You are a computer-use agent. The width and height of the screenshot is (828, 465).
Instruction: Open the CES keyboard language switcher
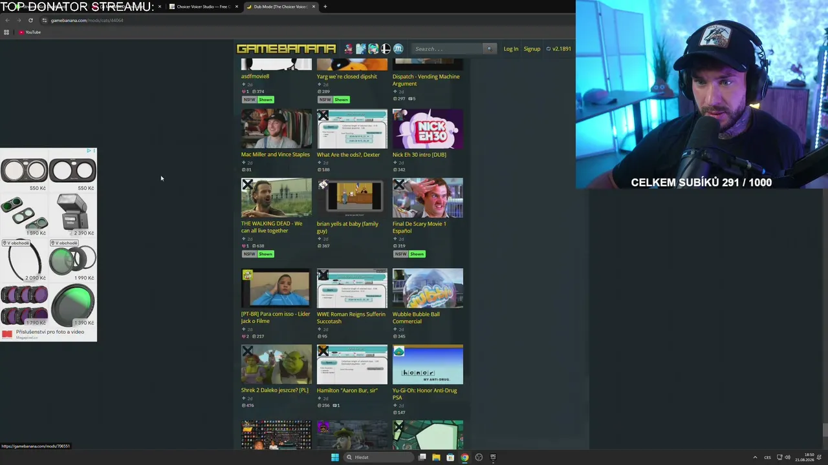768,457
